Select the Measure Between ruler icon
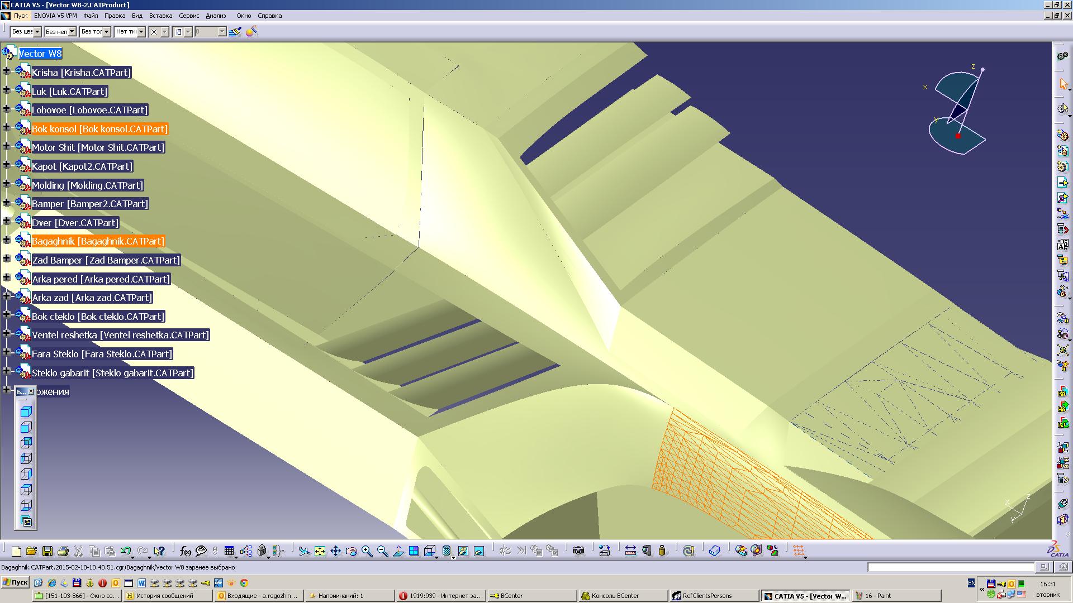Image resolution: width=1073 pixels, height=603 pixels. click(x=630, y=551)
